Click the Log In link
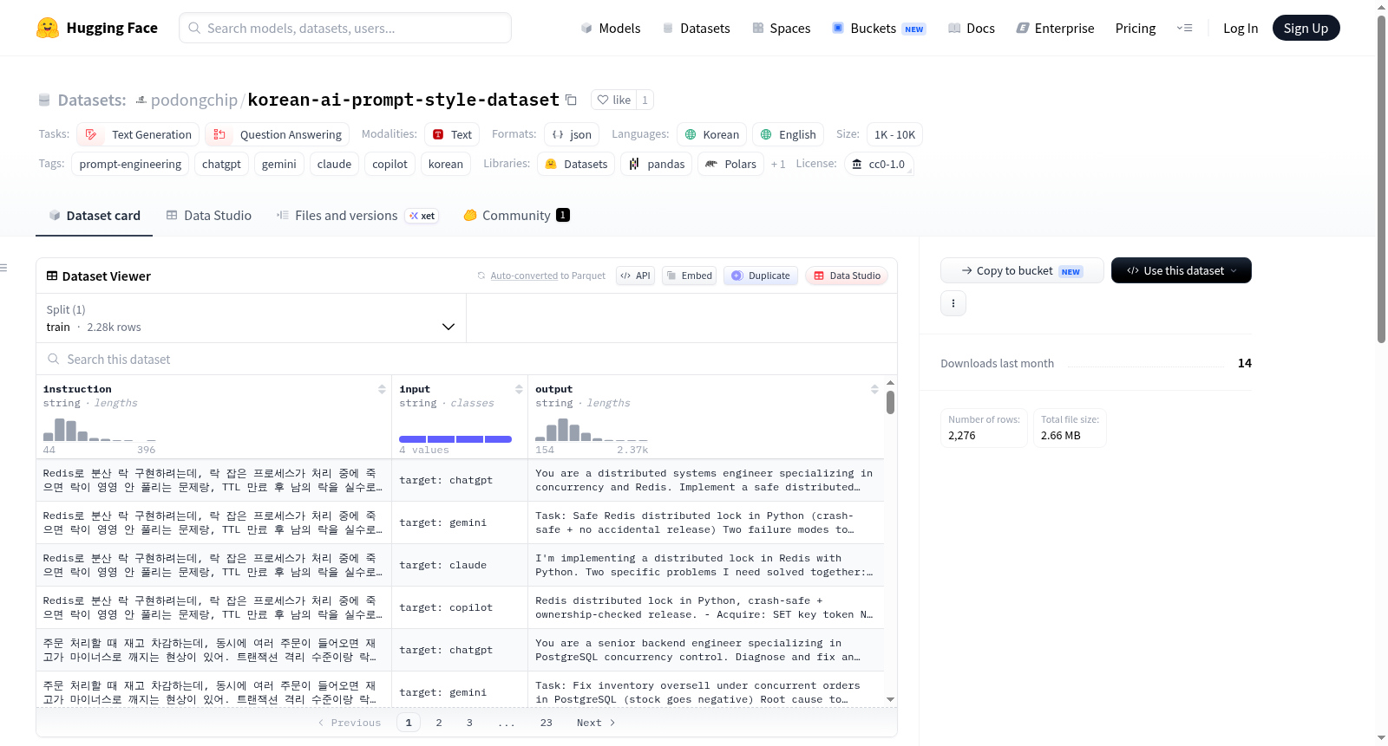Screen dimensions: 1388x746 tap(1241, 28)
